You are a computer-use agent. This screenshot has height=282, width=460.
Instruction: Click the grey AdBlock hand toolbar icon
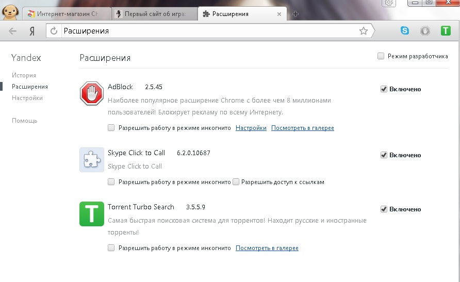click(425, 31)
